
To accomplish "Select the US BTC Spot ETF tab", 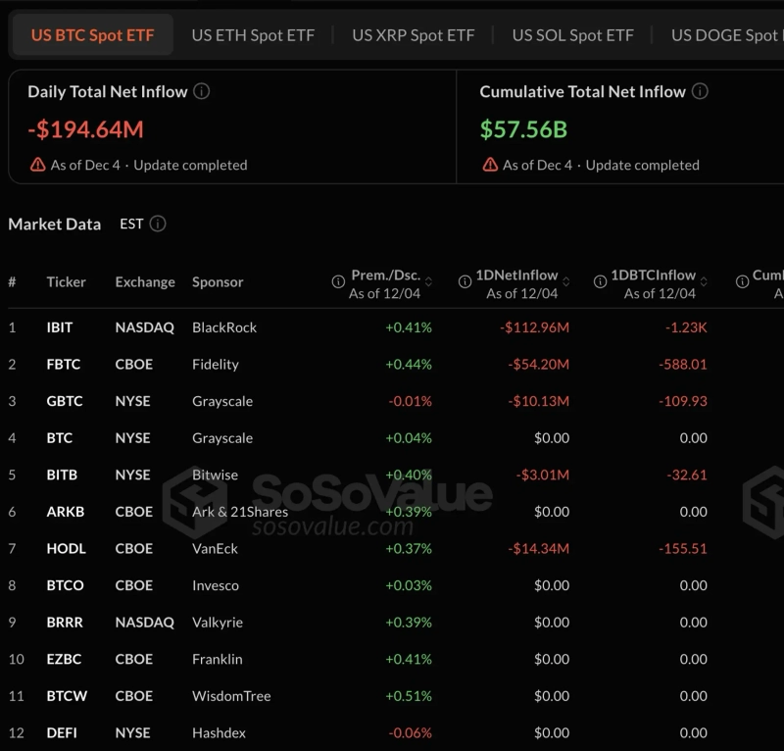I will click(x=92, y=35).
